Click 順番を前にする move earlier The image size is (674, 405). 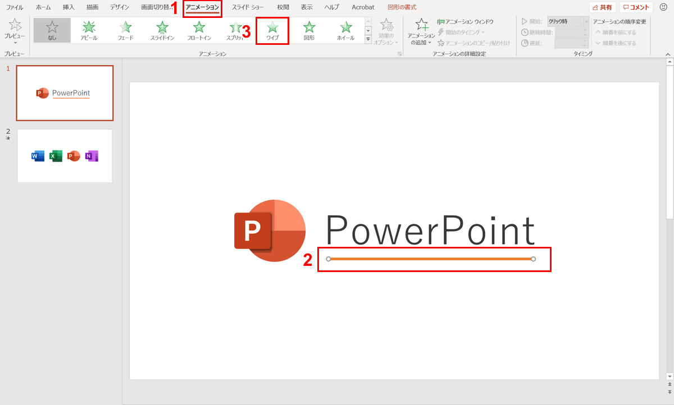click(616, 32)
